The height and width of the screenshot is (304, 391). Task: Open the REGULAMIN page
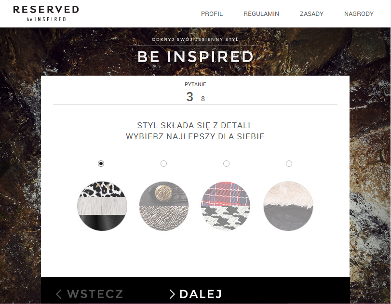(x=261, y=13)
